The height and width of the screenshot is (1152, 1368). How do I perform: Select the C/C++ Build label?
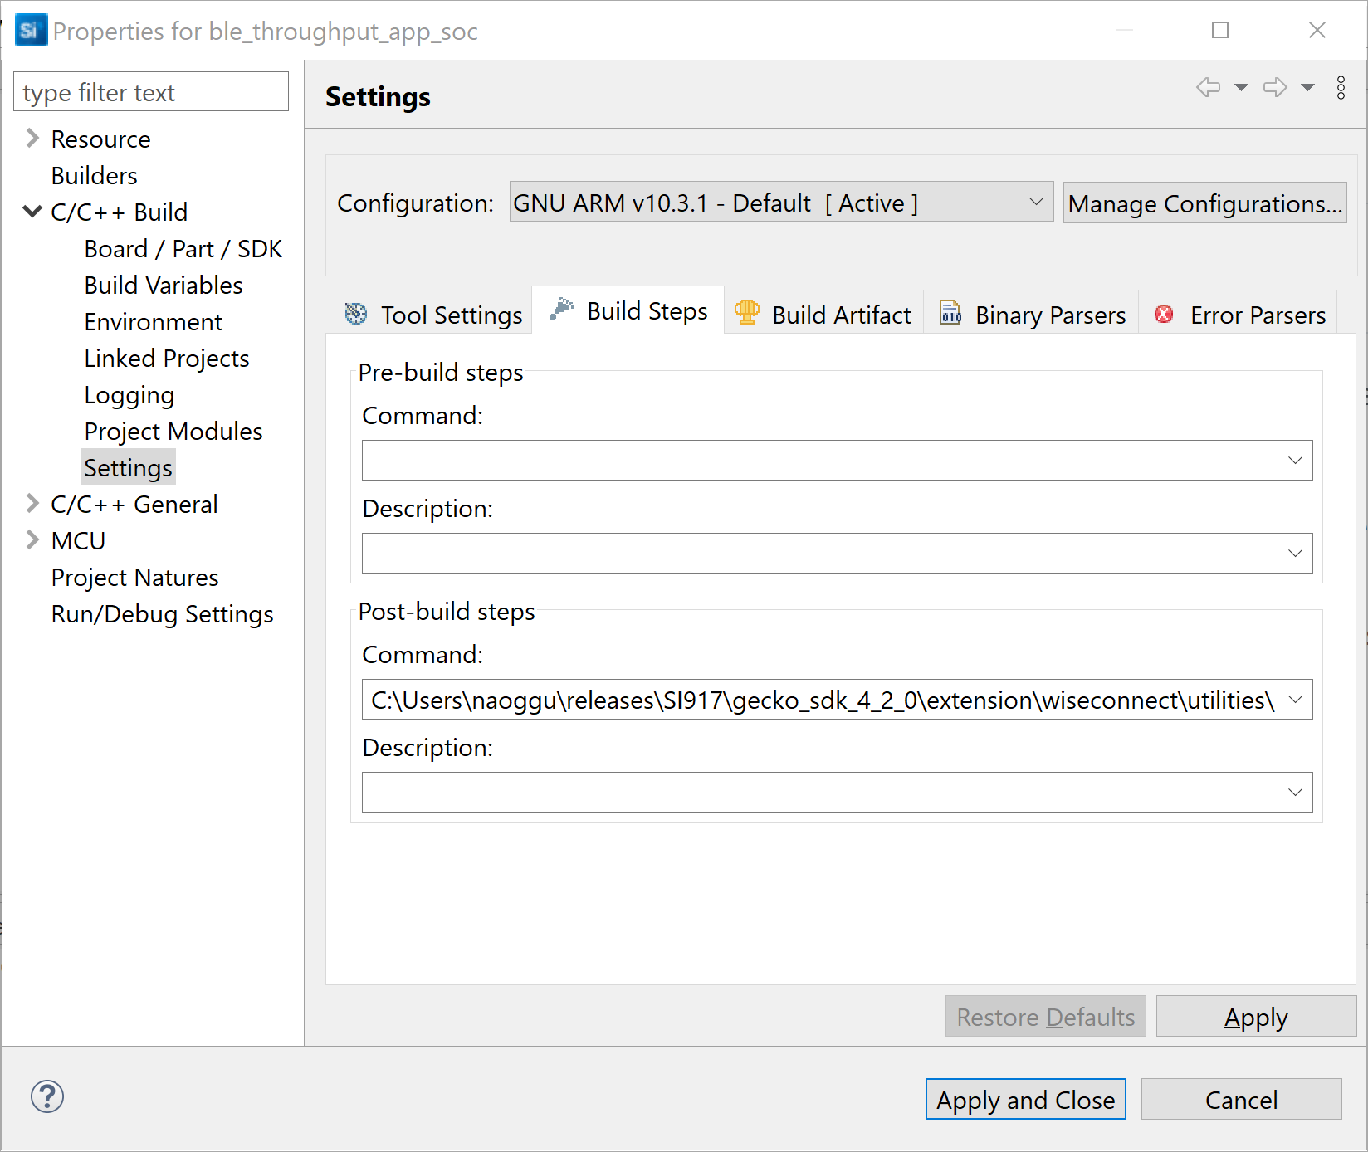coord(119,212)
